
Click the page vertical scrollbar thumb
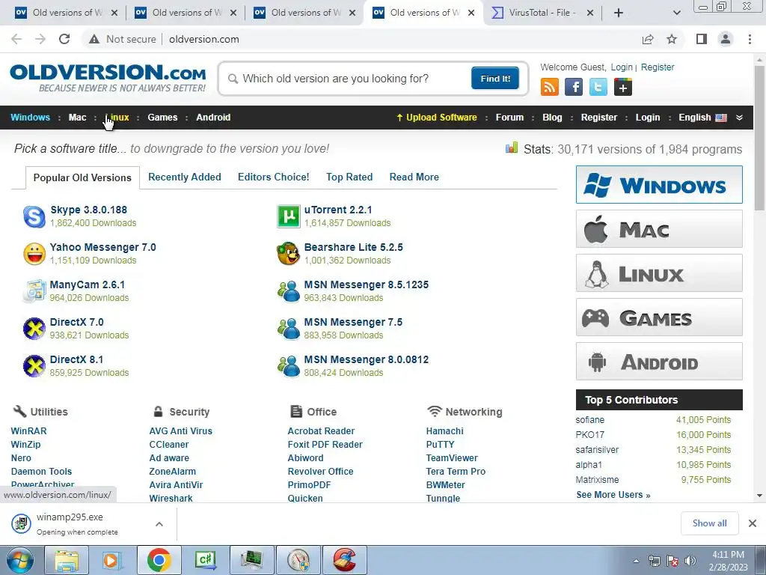tap(760, 137)
